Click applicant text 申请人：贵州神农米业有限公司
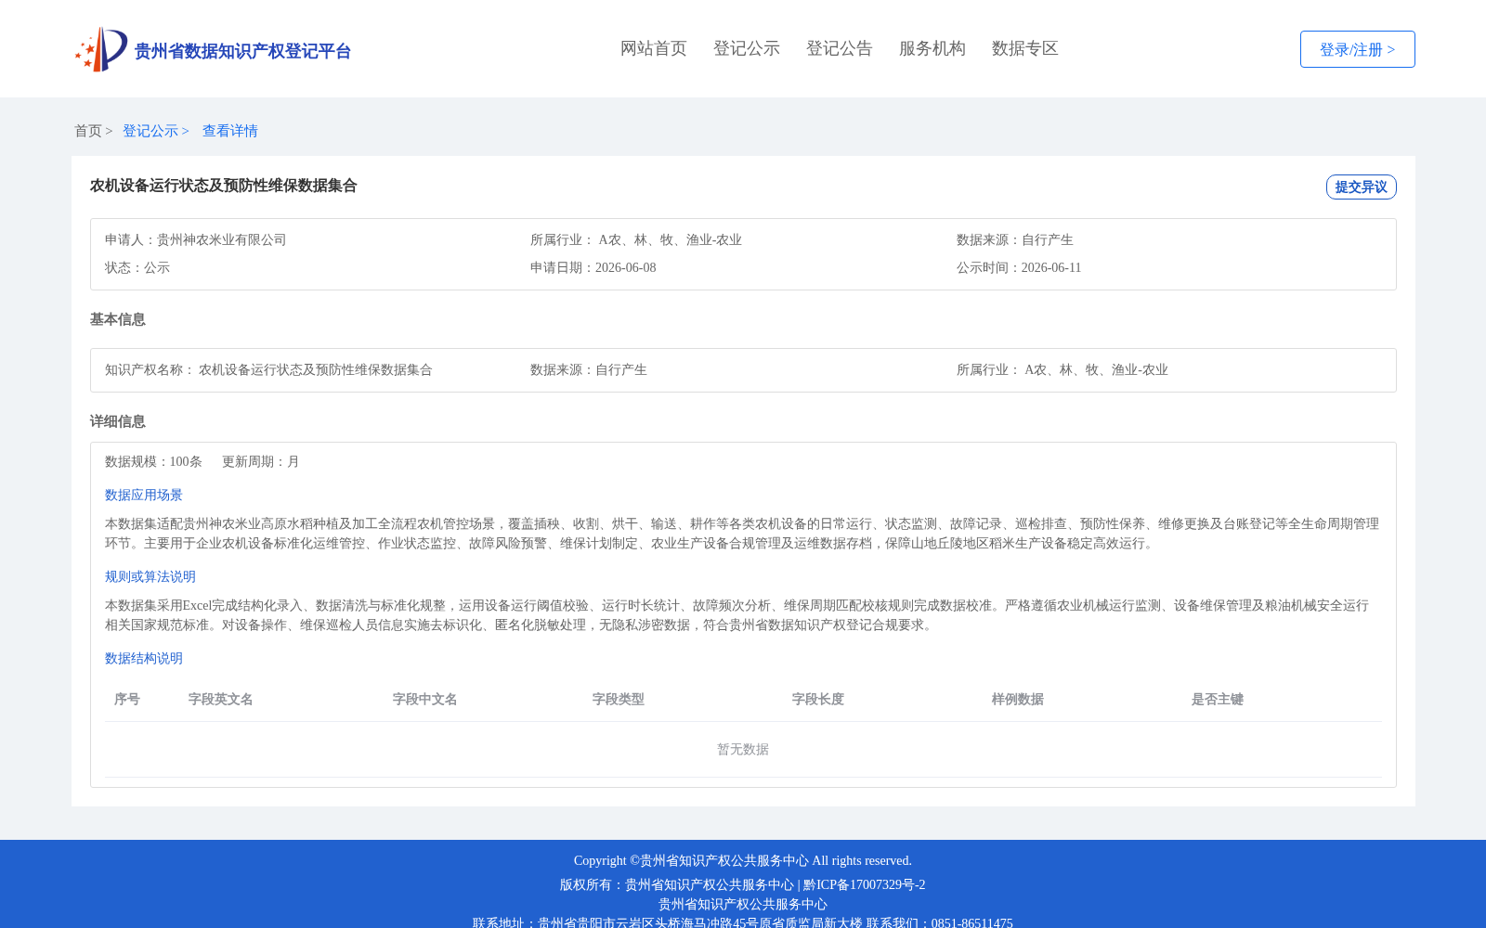Viewport: 1486px width, 928px height. (196, 239)
